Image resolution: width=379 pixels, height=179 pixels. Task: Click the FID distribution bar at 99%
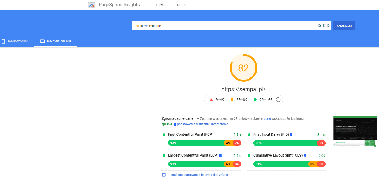tap(285, 143)
